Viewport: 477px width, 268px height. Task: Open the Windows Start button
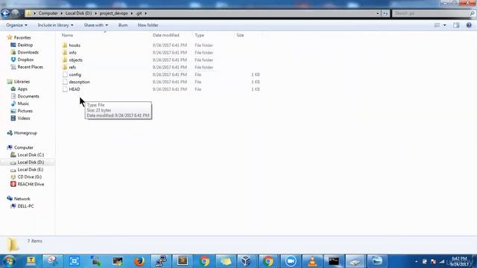9,261
